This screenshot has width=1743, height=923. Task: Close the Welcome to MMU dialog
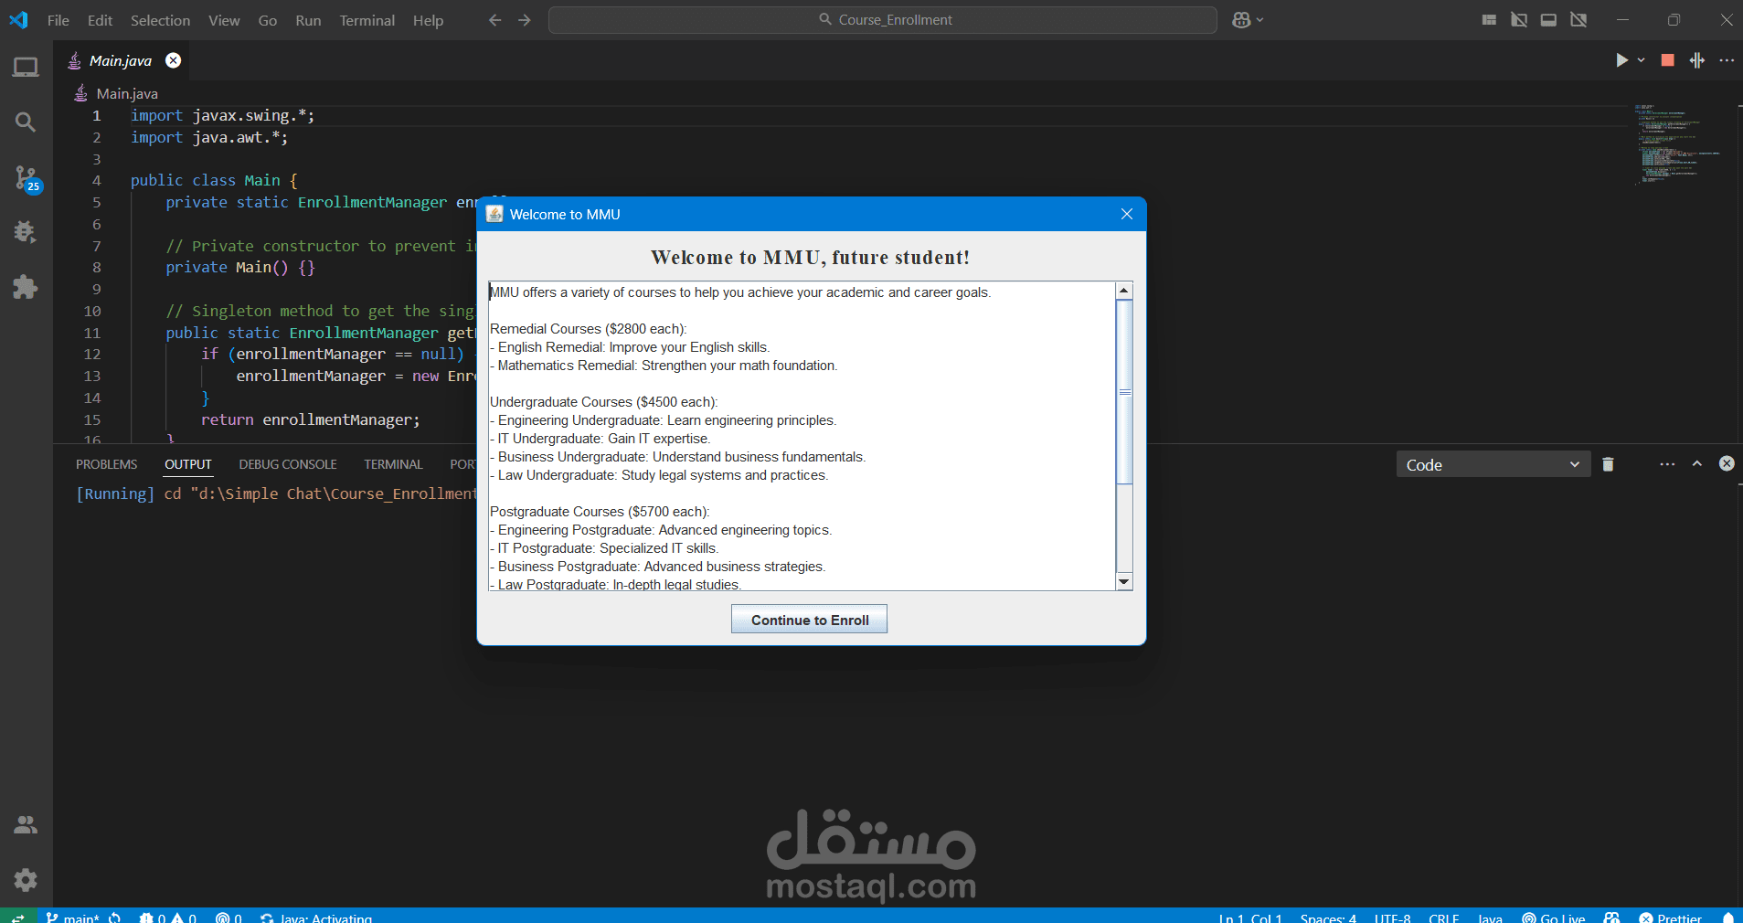(x=1127, y=214)
